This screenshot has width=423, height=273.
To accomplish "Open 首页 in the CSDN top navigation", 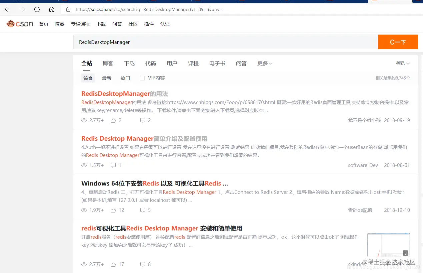I will [44, 24].
